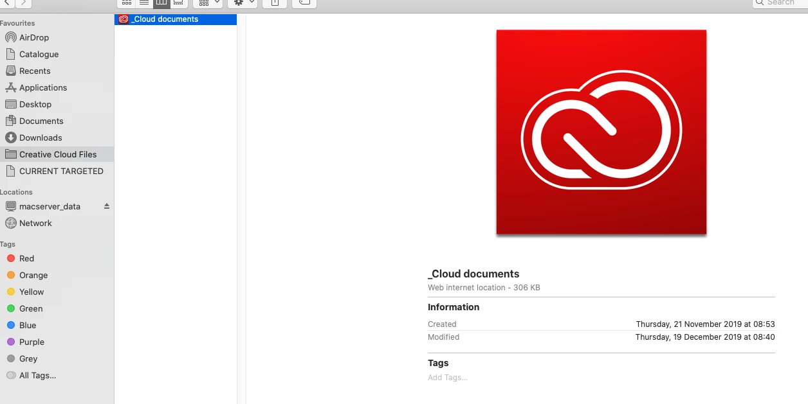Click Add Tags field
Image resolution: width=808 pixels, height=404 pixels.
448,378
